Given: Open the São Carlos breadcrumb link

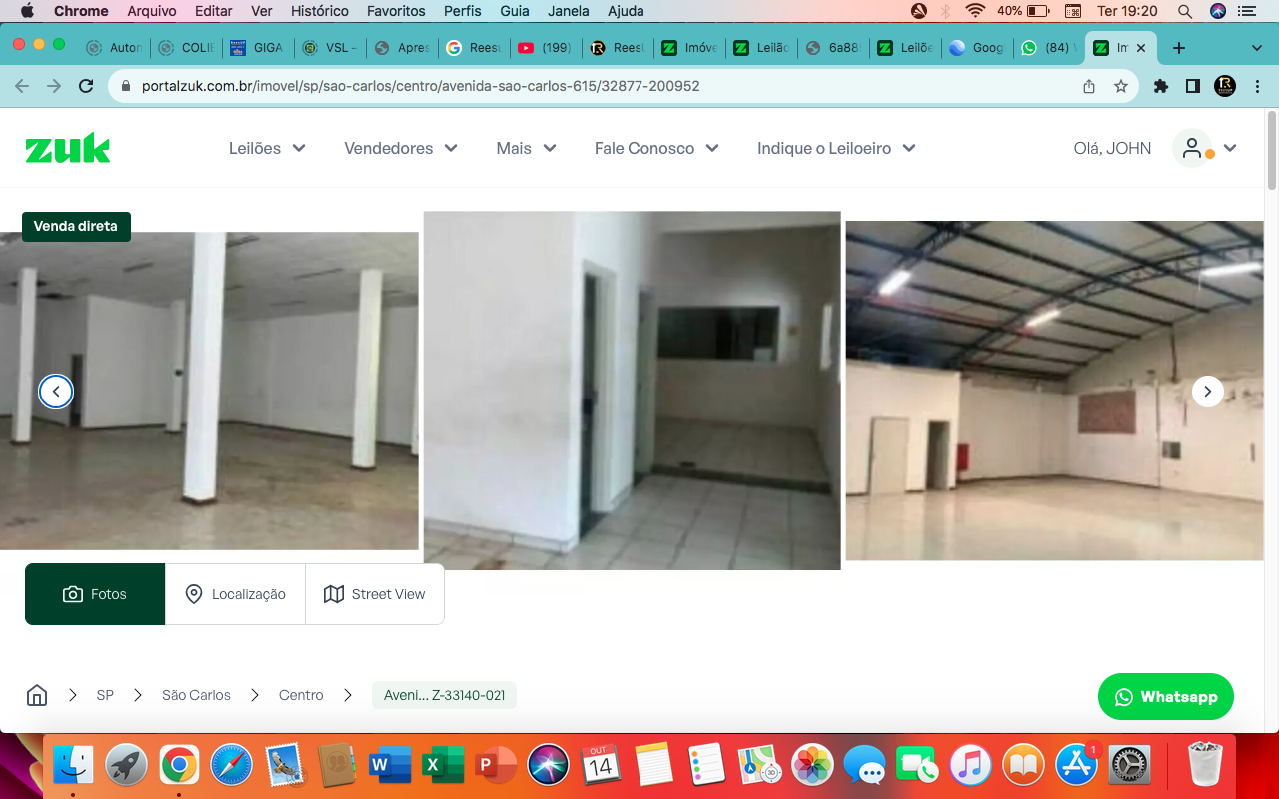Looking at the screenshot, I should (196, 694).
